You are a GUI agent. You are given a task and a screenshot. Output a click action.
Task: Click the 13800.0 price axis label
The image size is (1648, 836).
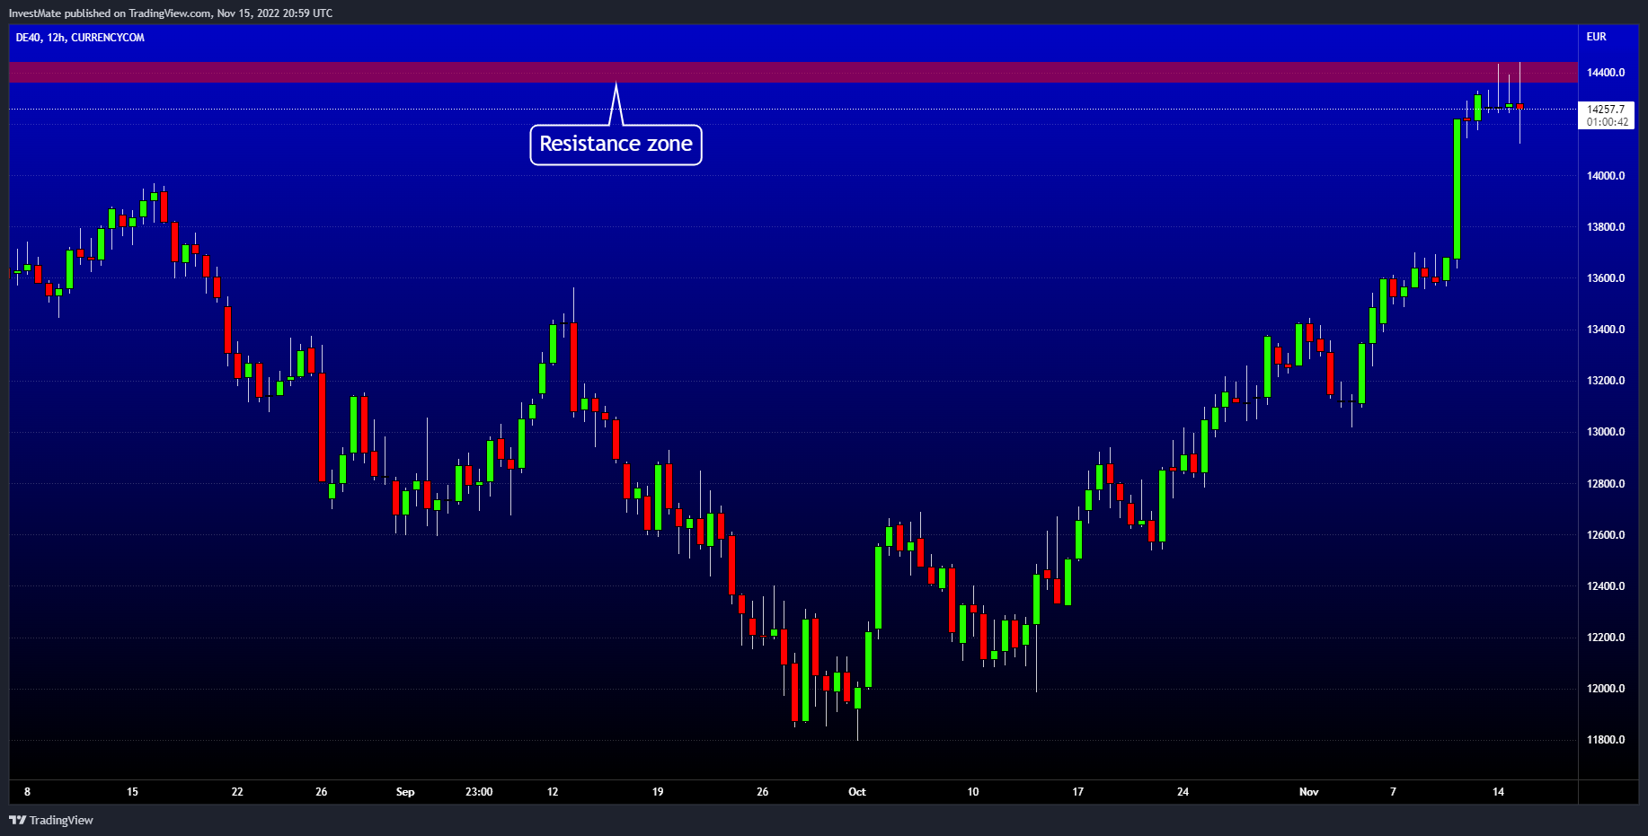(1606, 227)
